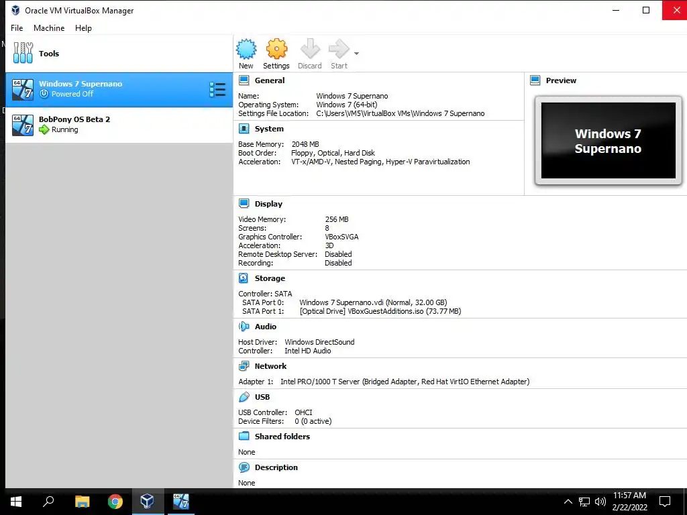Open the Display section header link
The height and width of the screenshot is (515, 687).
pyautogui.click(x=268, y=204)
